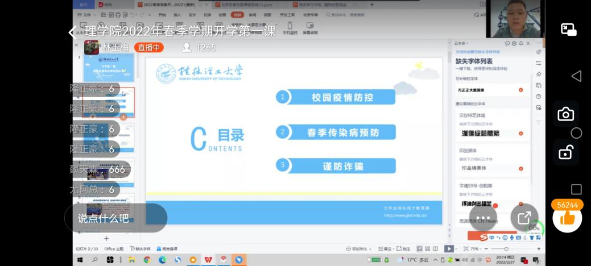Click the picture-in-picture icon at top right
Screen dimensions: 591x266
pos(568,30)
